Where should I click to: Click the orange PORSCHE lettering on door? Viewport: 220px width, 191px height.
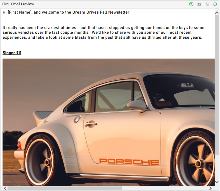point(129,162)
